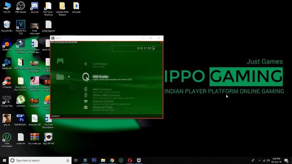Launch Battle.net from the desktop
Image resolution: width=292 pixels, height=164 pixels.
7,64
